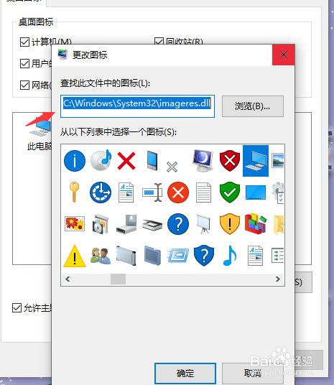This screenshot has height=385, width=334.
Task: Select the red flower picture icon
Action: click(x=75, y=223)
